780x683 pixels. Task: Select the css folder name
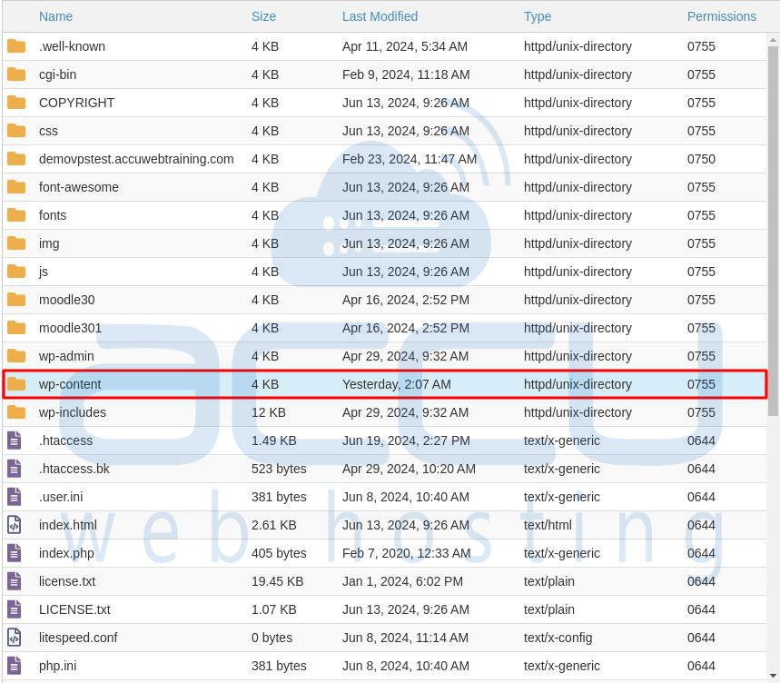click(48, 131)
